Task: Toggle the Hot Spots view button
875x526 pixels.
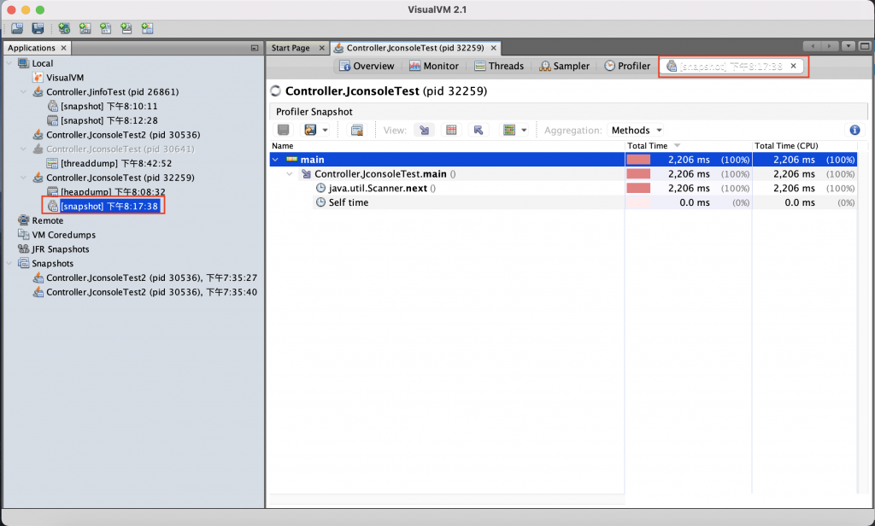Action: (x=451, y=130)
